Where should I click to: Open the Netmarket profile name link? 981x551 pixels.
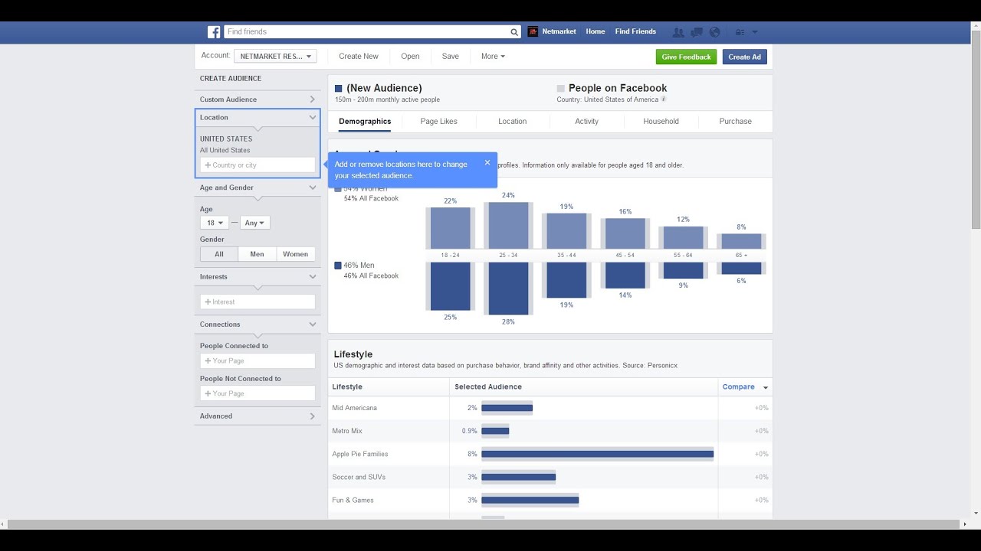(559, 32)
